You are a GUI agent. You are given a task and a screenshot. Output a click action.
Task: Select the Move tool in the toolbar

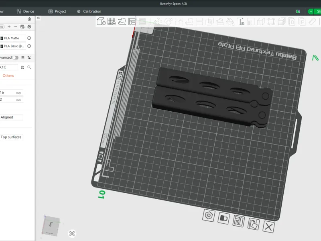pos(158,21)
